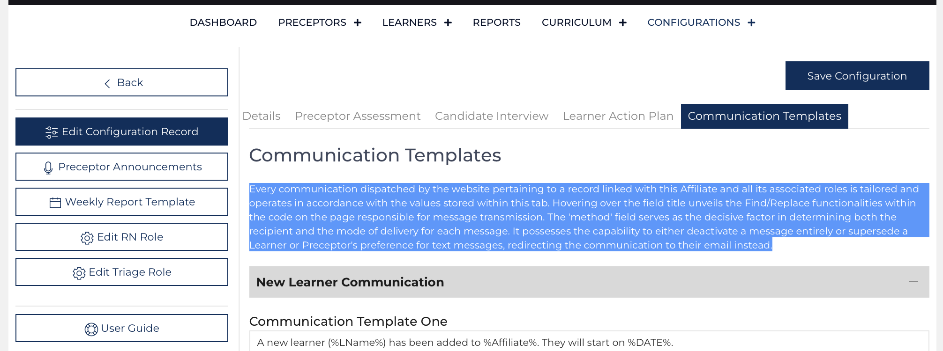The image size is (943, 351).
Task: Click the calendar icon on Weekly Report Template
Action: (55, 202)
